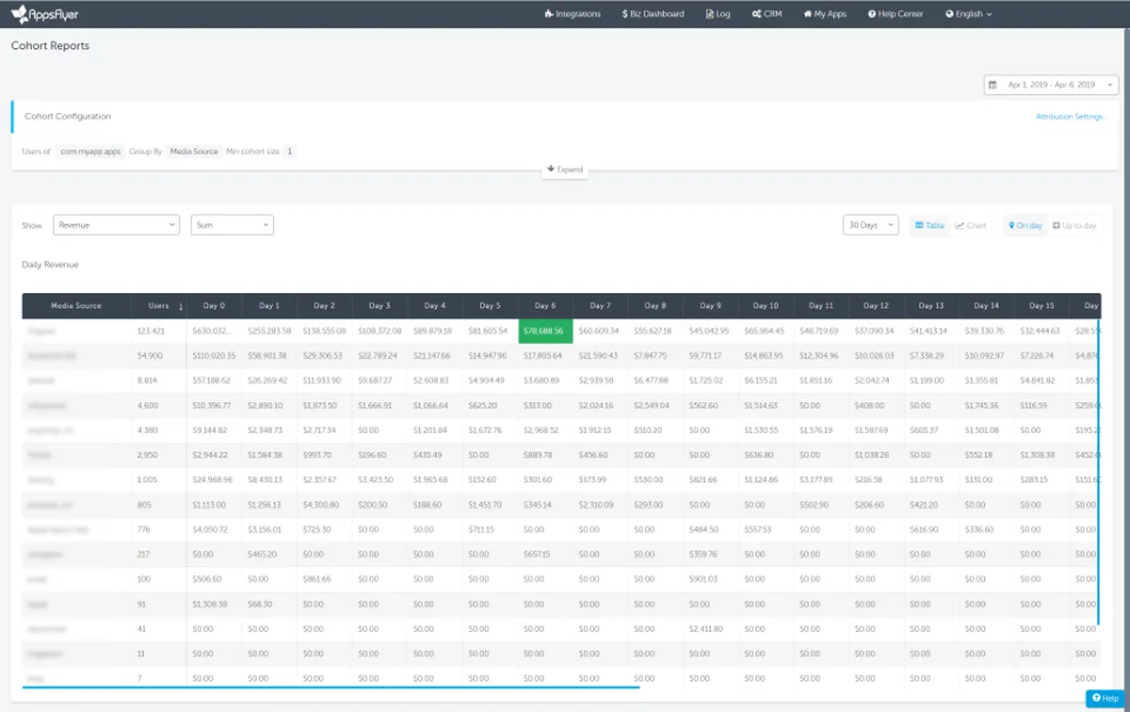Click the Day 15 column header
Image resolution: width=1130 pixels, height=712 pixels.
tap(1041, 306)
